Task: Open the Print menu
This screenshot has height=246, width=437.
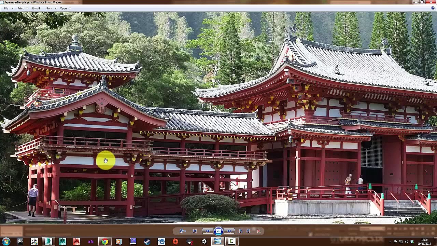Action: coord(20,8)
